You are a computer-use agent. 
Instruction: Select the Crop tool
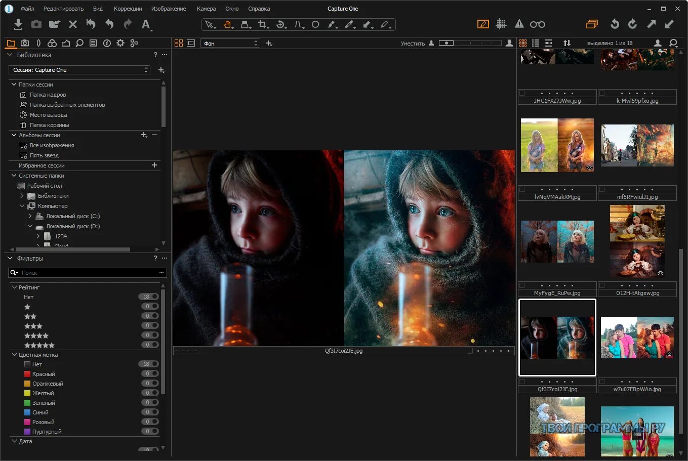click(x=262, y=24)
